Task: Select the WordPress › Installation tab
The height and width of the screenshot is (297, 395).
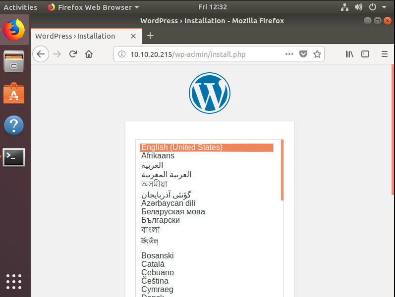Action: 86,36
